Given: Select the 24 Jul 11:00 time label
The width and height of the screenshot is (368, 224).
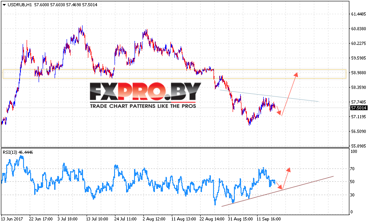Looking at the screenshot, I should pos(125,219).
